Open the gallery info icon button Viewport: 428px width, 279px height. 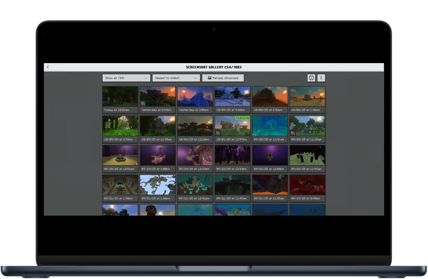click(311, 78)
